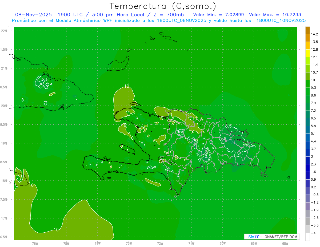Image resolution: width=320 pixels, height=247 pixels.
Task: Click the 'ONAMET/REP.DOM.' credit label
Action: pyautogui.click(x=282, y=237)
